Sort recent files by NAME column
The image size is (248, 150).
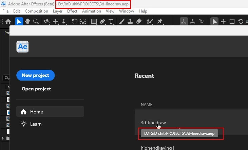pyautogui.click(x=147, y=105)
